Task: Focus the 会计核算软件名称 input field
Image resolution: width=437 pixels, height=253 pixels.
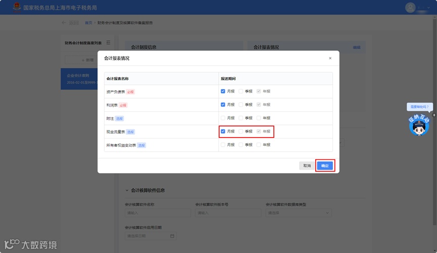Action: pyautogui.click(x=158, y=213)
